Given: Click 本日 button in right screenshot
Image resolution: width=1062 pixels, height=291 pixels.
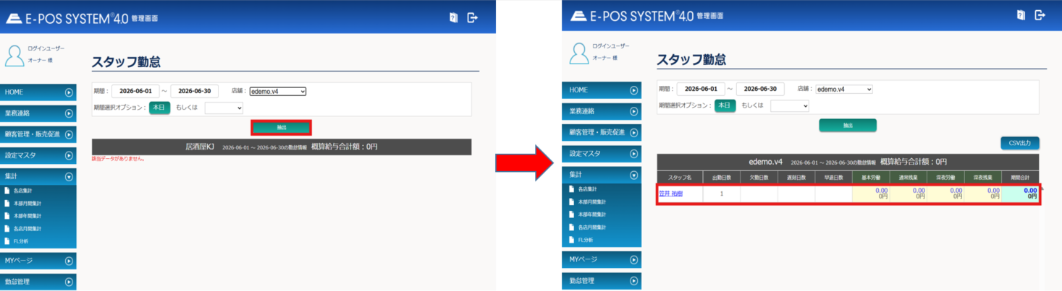Looking at the screenshot, I should (x=725, y=105).
